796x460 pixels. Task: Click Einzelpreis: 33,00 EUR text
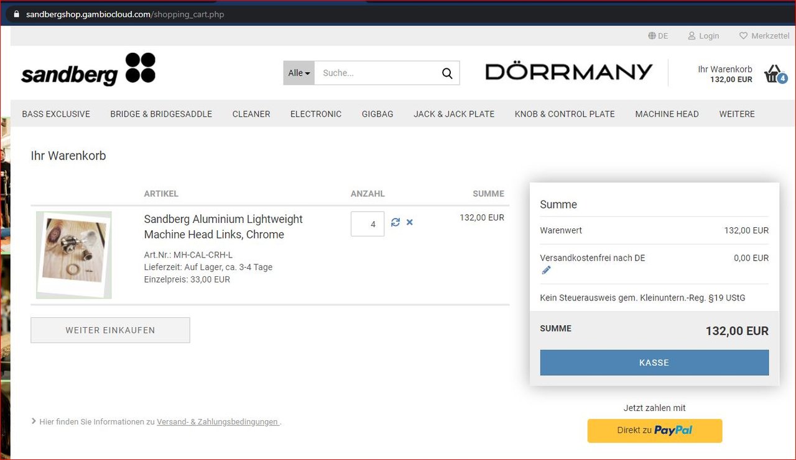[187, 280]
